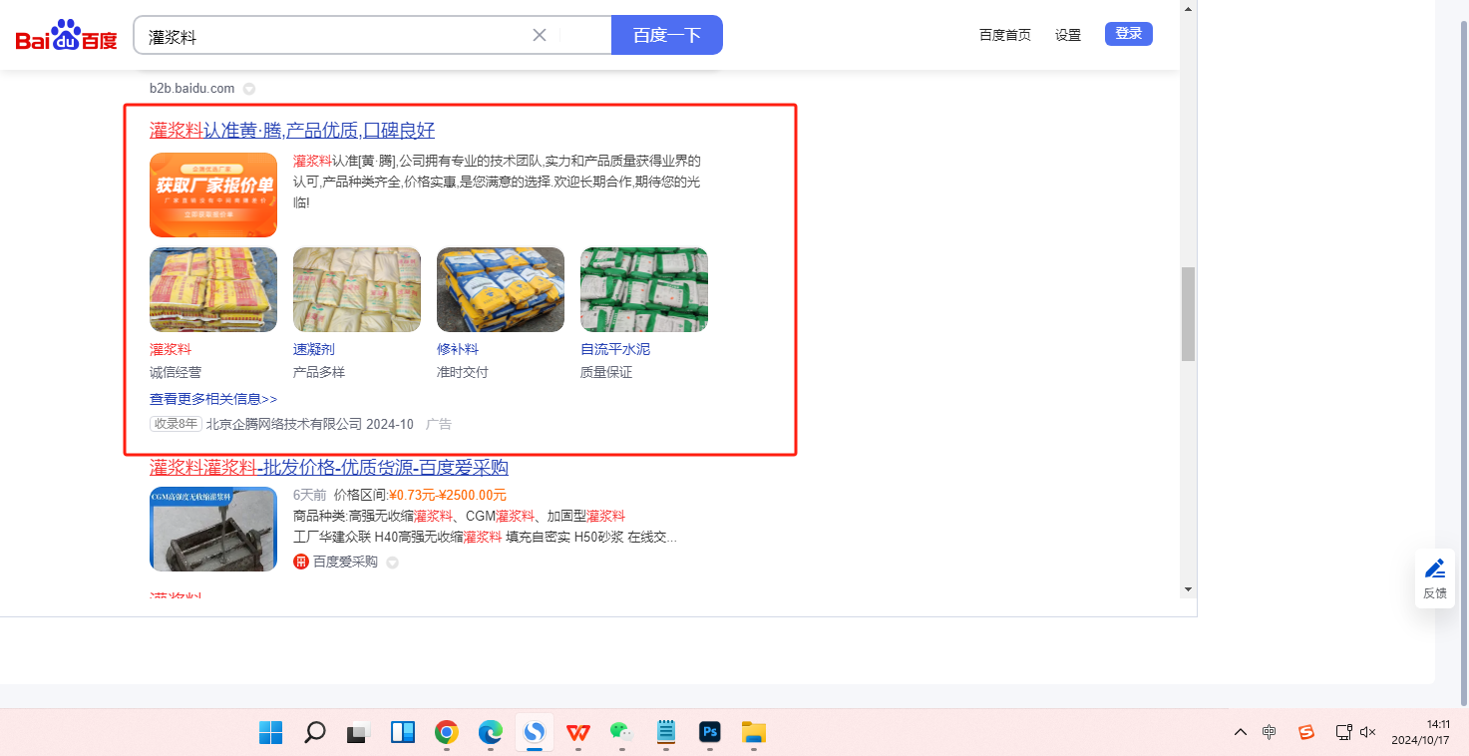1469x756 pixels.
Task: Expand the arrow next to b2b.baidu.com
Action: point(249,89)
